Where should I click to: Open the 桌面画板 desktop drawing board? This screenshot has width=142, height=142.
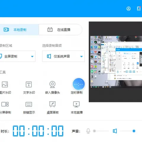[53, 108]
